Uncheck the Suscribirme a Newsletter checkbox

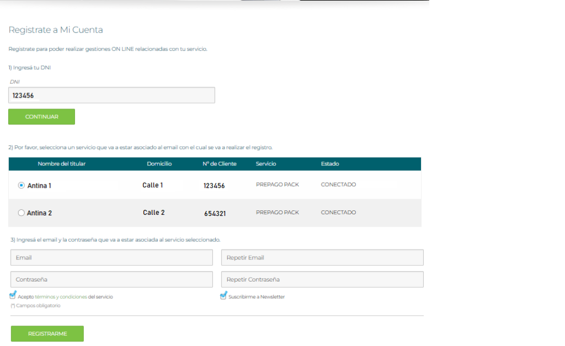click(223, 296)
